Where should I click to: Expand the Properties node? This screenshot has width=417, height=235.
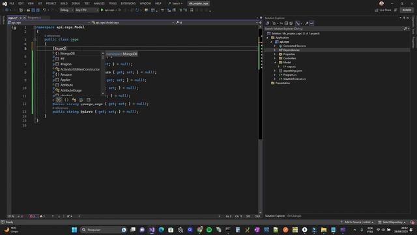click(275, 54)
